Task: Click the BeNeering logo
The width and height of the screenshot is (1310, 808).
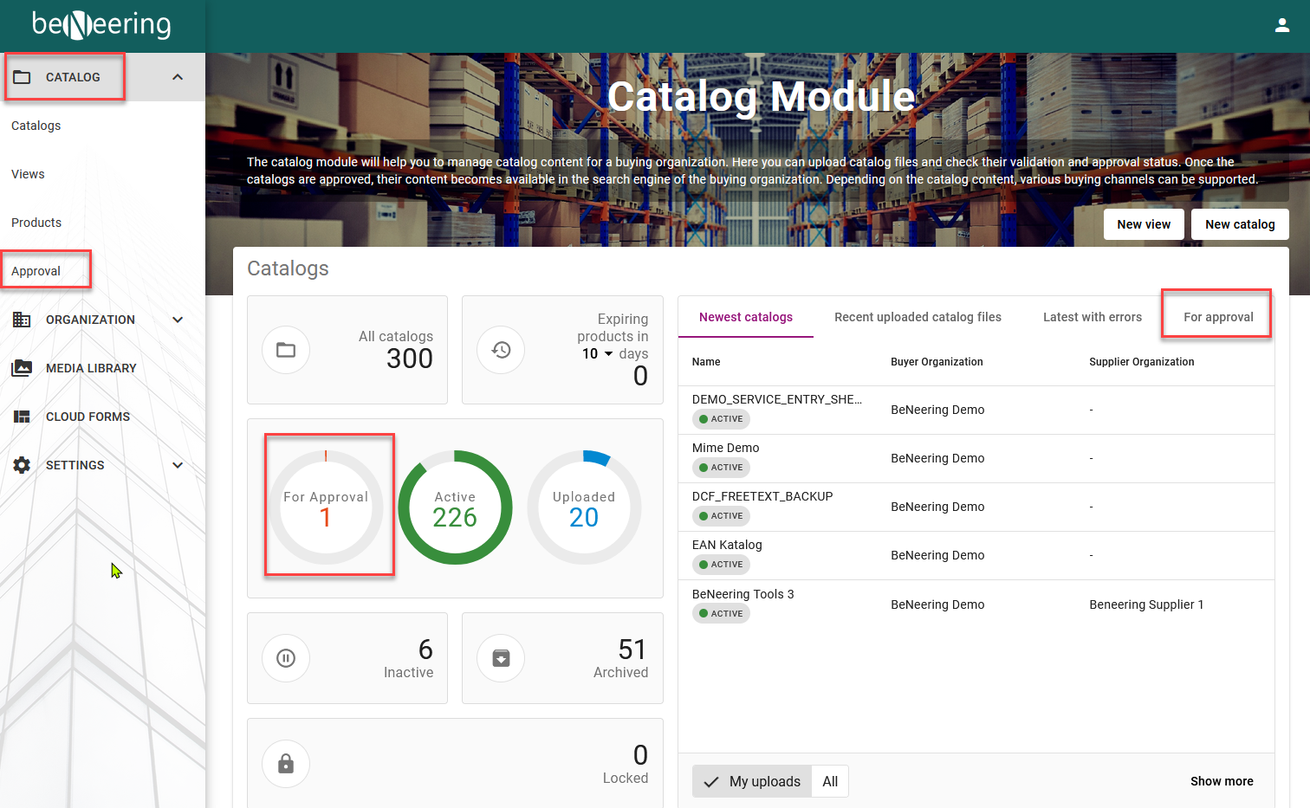Action: click(101, 25)
